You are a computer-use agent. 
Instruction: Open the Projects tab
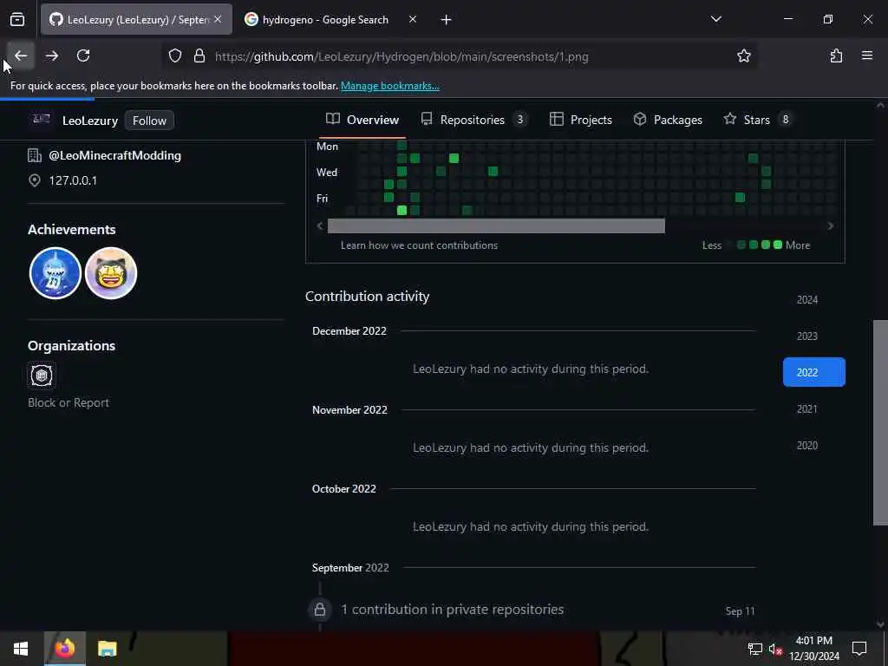[x=581, y=120]
